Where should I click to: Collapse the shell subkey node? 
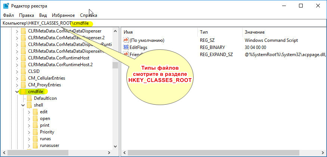[x=23, y=105]
